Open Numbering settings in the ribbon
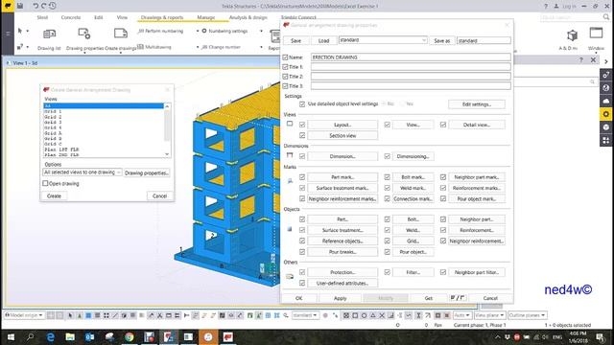The height and width of the screenshot is (345, 614). coord(224,31)
